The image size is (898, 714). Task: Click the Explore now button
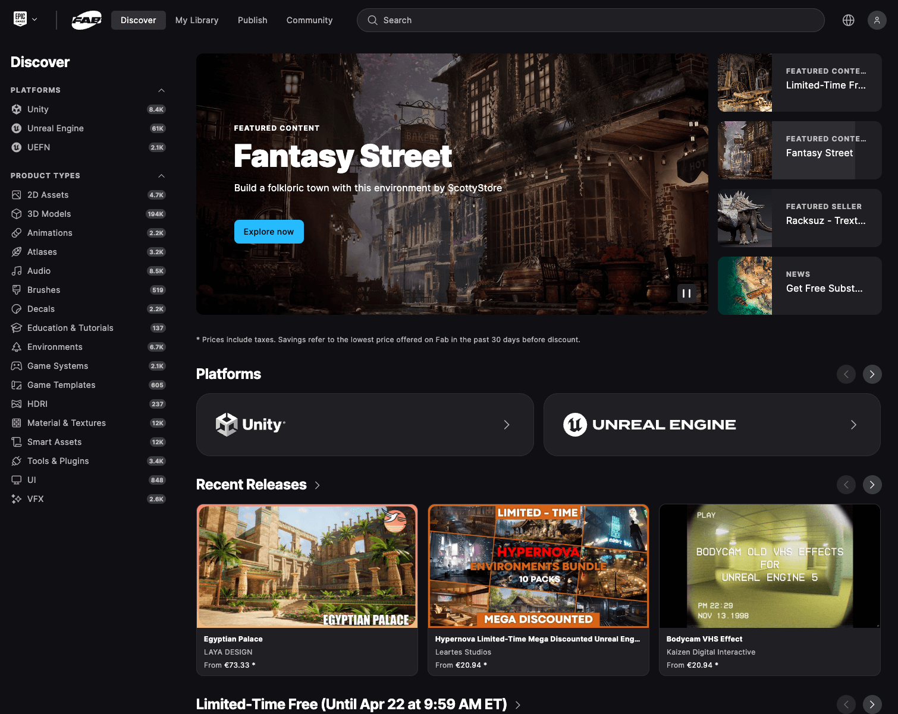pyautogui.click(x=269, y=232)
